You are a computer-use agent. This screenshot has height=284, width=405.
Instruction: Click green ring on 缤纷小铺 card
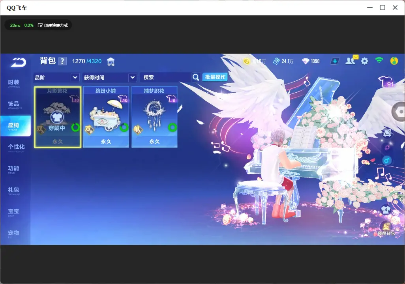tap(124, 127)
